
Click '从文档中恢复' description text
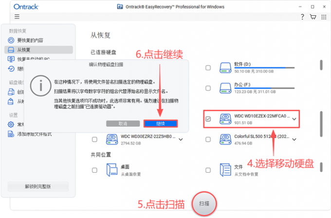pos(246,174)
